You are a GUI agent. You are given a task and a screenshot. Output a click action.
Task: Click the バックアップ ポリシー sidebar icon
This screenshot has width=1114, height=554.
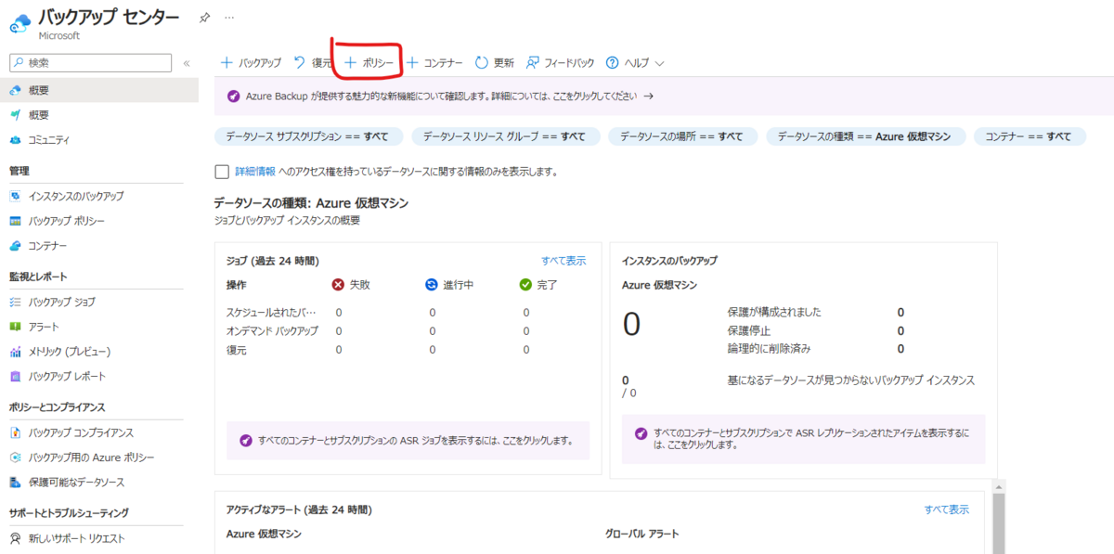point(15,221)
